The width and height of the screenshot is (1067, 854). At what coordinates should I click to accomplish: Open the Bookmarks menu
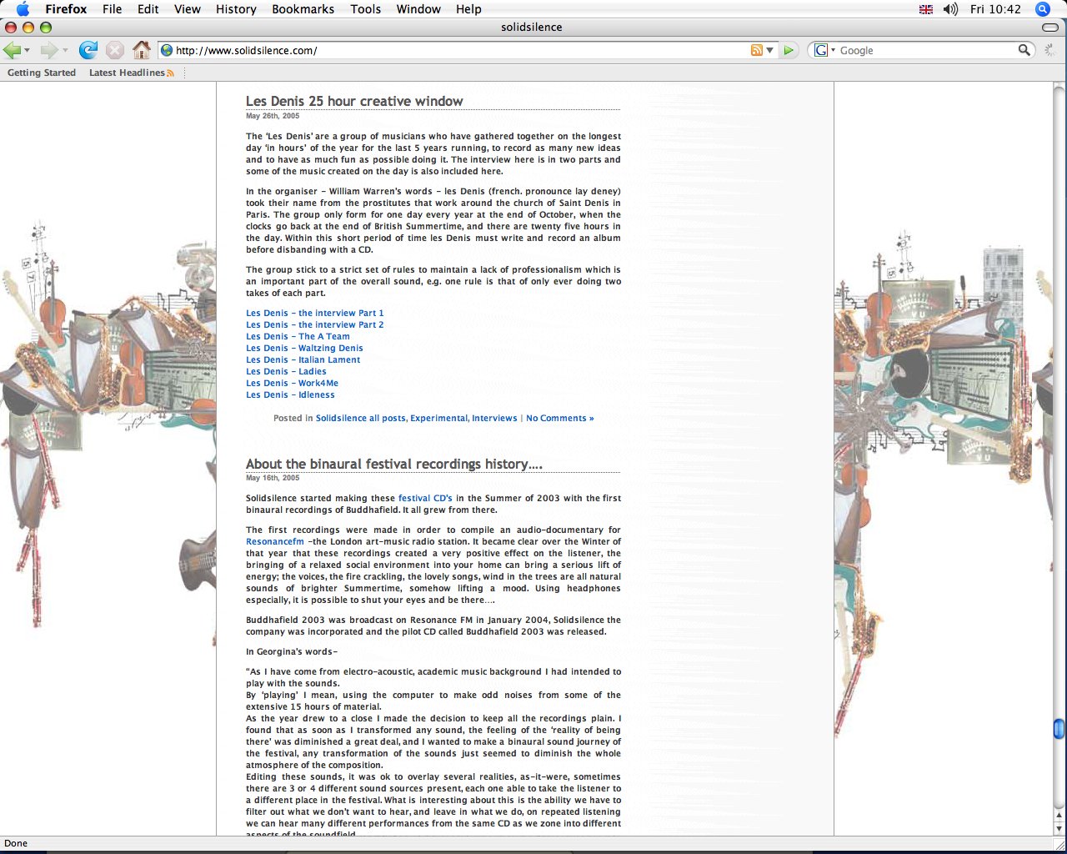coord(303,9)
